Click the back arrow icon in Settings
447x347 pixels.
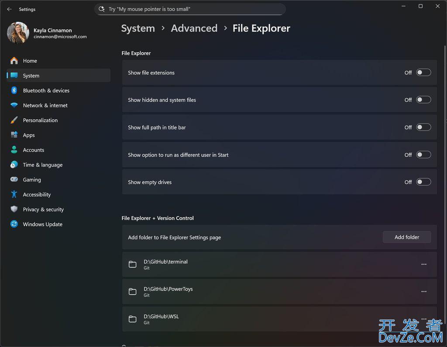click(x=10, y=9)
